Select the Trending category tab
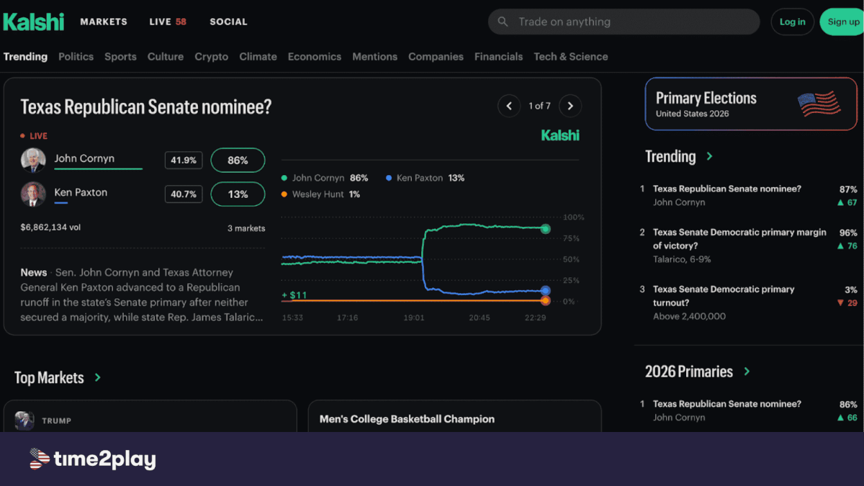Viewport: 864px width, 486px height. pos(25,56)
